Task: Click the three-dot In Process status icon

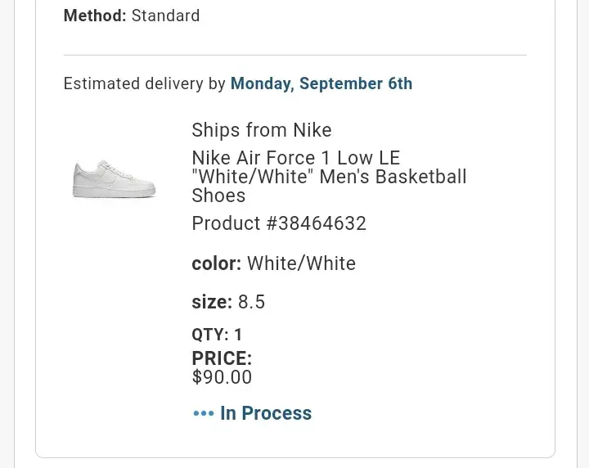Action: (203, 414)
